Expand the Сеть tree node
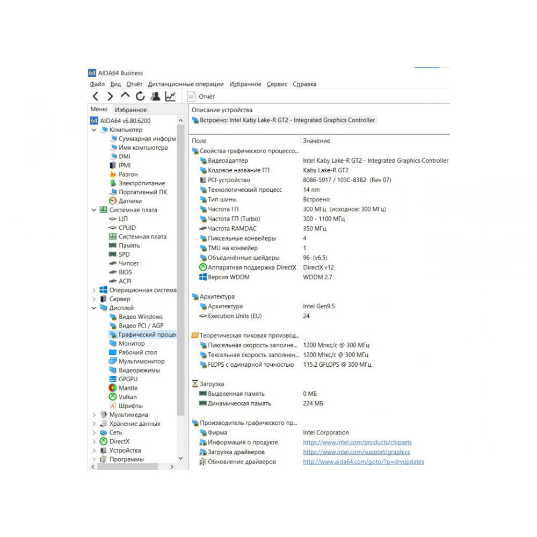Viewport: 537px width, 537px height. point(94,432)
